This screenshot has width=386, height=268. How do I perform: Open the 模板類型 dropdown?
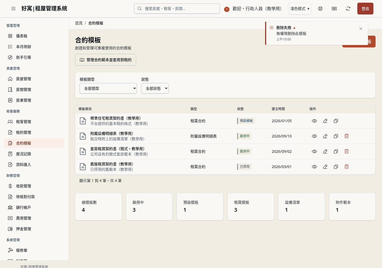(x=108, y=88)
